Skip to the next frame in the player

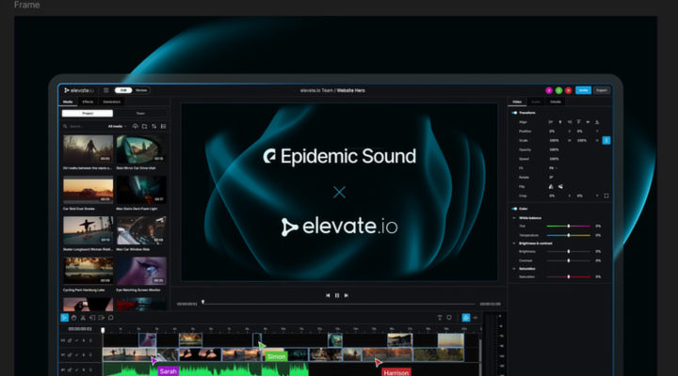[x=347, y=295]
